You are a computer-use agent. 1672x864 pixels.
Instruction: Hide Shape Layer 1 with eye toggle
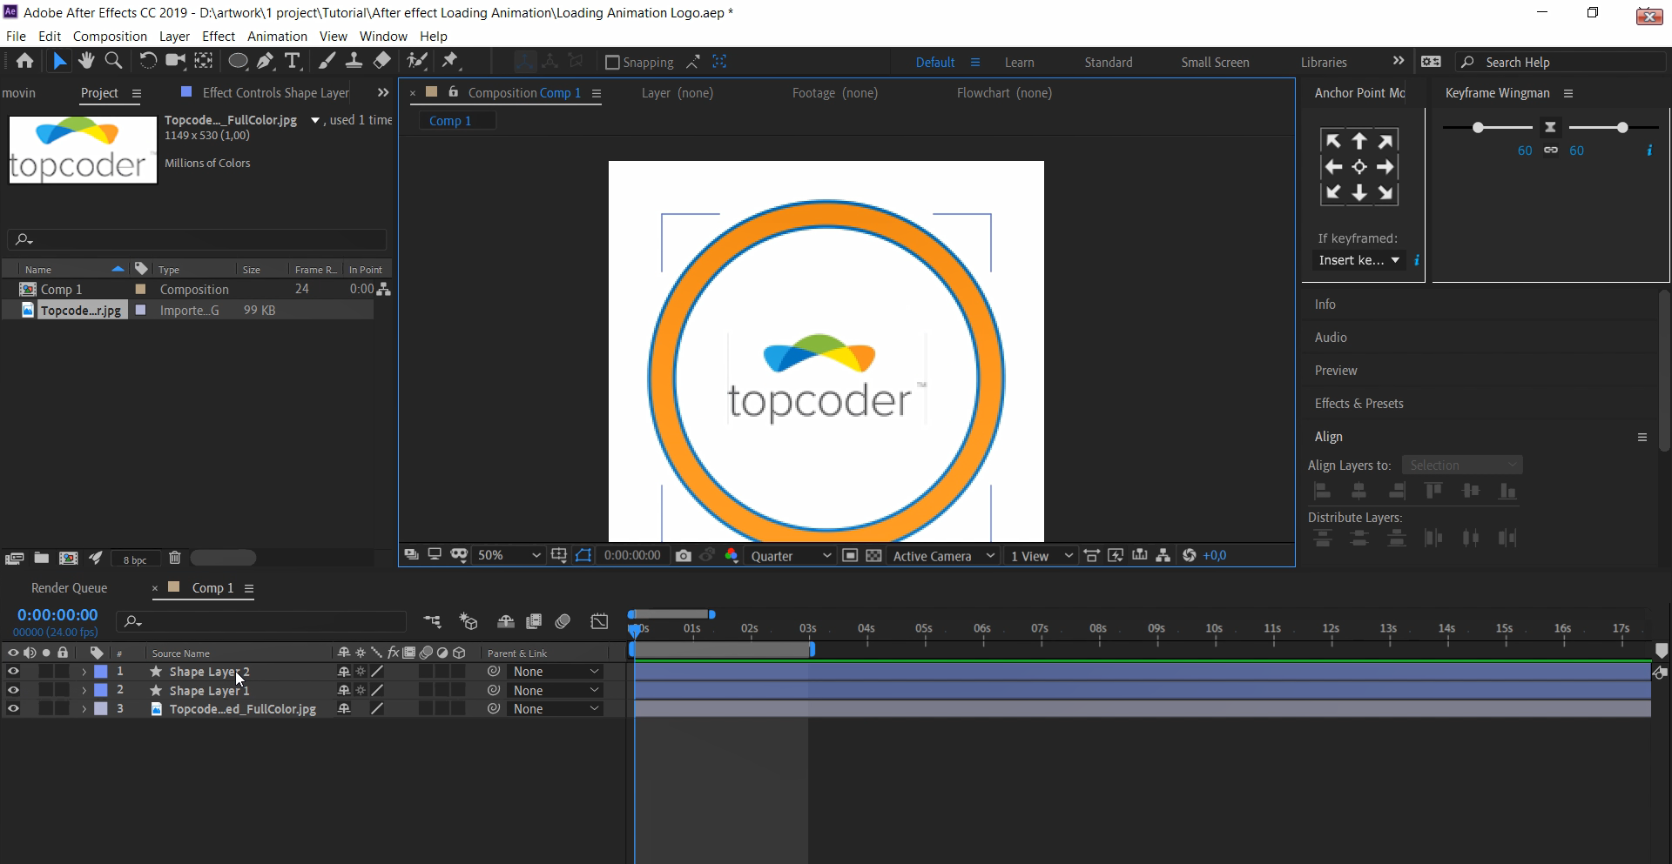point(13,690)
